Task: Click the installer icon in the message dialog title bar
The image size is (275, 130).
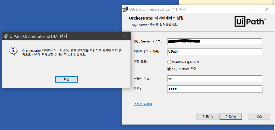Action: pyautogui.click(x=6, y=36)
